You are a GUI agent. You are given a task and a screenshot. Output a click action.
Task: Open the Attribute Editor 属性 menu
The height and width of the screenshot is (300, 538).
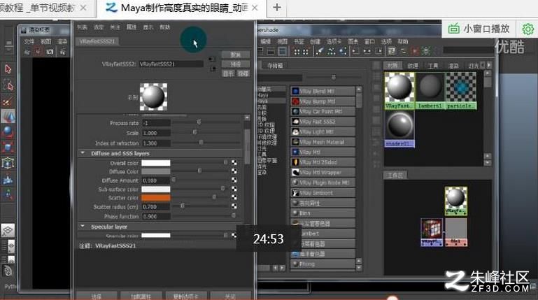pyautogui.click(x=132, y=27)
